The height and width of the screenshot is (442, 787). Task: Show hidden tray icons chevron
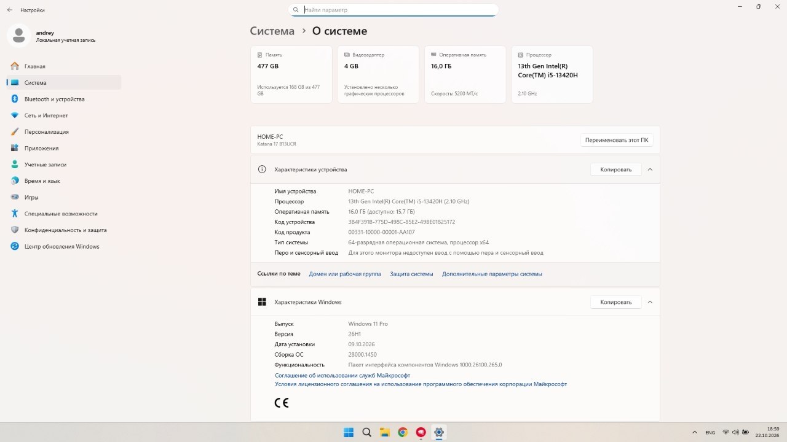pos(695,432)
